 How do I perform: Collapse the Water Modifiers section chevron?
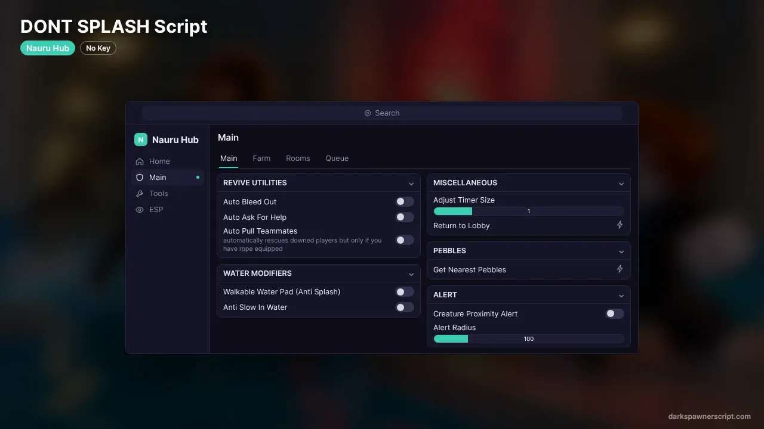click(411, 274)
